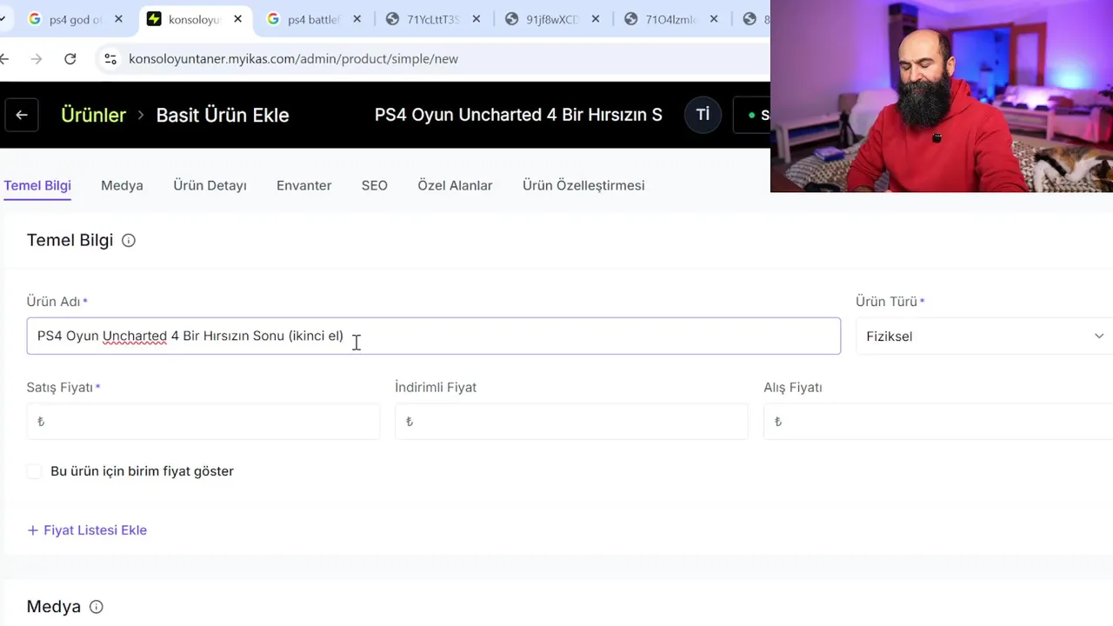Close the konsoloyun browser tab
Screen dimensions: 1113x626
pos(237,19)
